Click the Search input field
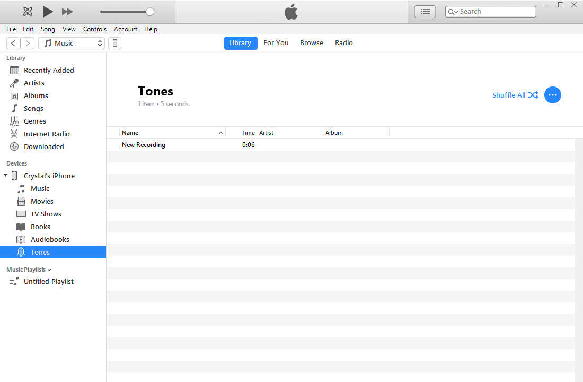583x382 pixels. [x=490, y=12]
